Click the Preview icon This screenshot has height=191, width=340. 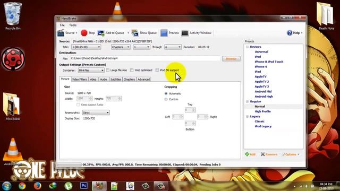tap(164, 33)
